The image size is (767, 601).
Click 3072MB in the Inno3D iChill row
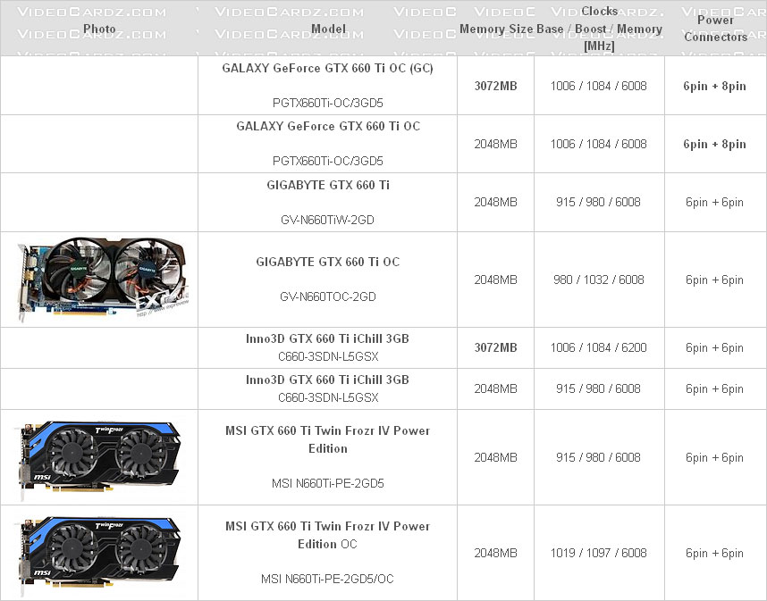[495, 347]
